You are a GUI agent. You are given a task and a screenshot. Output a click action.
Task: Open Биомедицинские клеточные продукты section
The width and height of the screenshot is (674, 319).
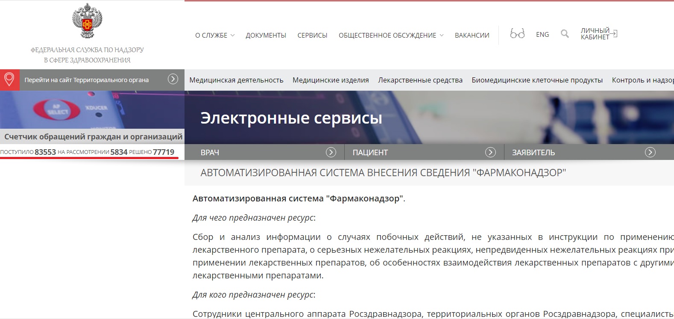537,80
